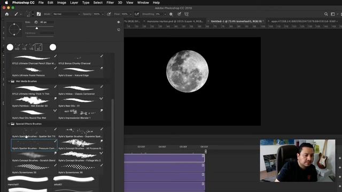This screenshot has width=342, height=192.
Task: Select Kyle's Spatter Brushes - Spatter Bot Tilt
Action: (34, 133)
